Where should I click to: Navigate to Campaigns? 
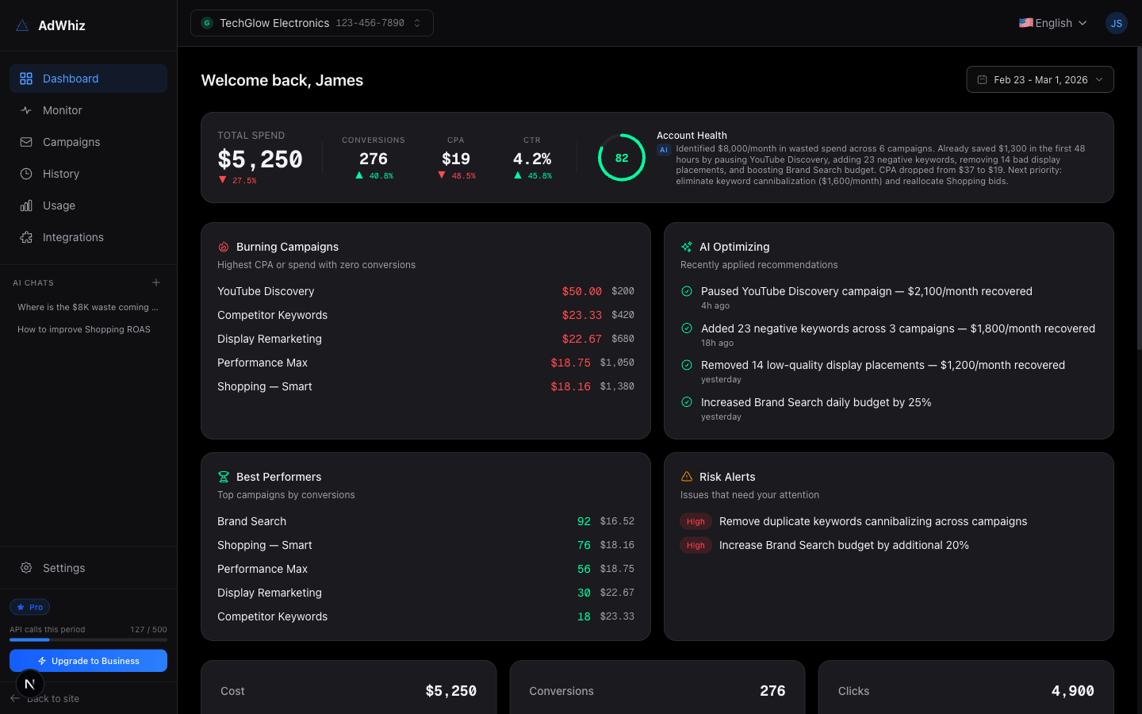[x=88, y=142]
